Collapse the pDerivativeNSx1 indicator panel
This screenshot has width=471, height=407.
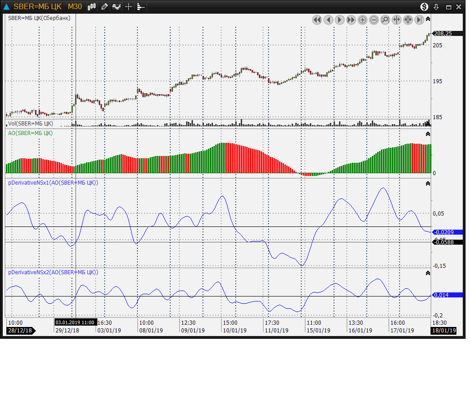pyautogui.click(x=428, y=183)
